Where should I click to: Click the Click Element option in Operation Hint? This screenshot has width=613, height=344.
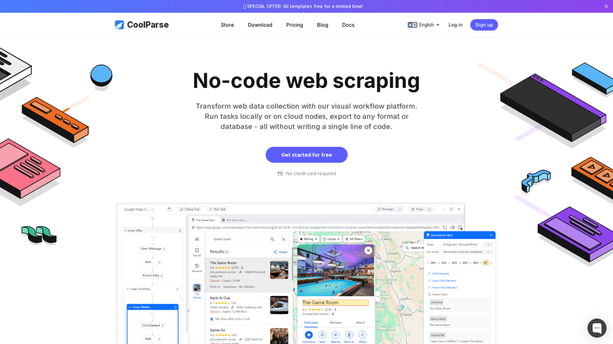click(439, 273)
